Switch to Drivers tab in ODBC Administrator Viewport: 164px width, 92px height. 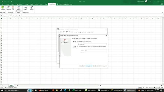coord(75,32)
